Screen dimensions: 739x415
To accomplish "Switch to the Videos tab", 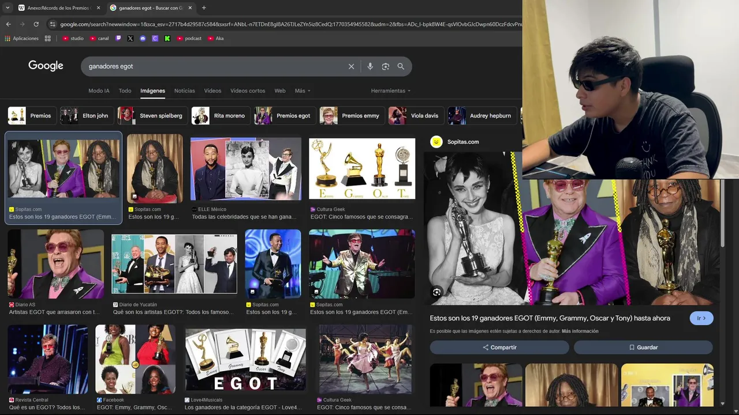I will point(212,90).
